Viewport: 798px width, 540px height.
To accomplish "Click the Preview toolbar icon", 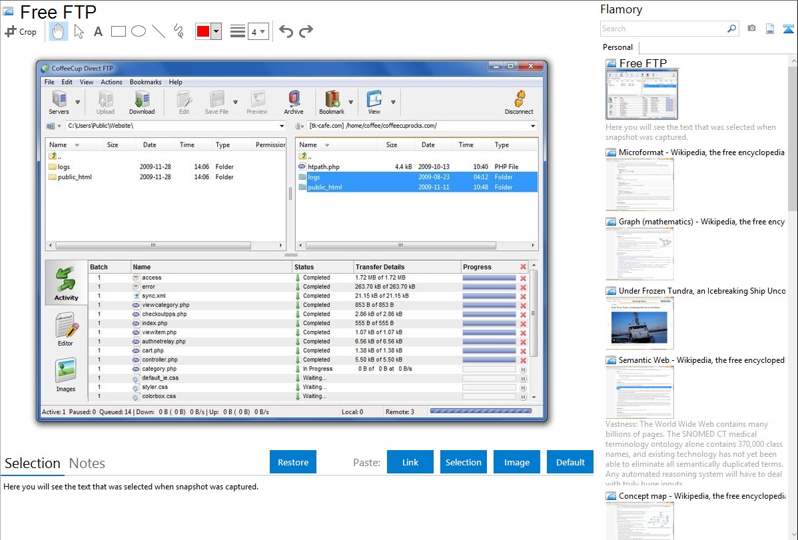I will pos(257,103).
